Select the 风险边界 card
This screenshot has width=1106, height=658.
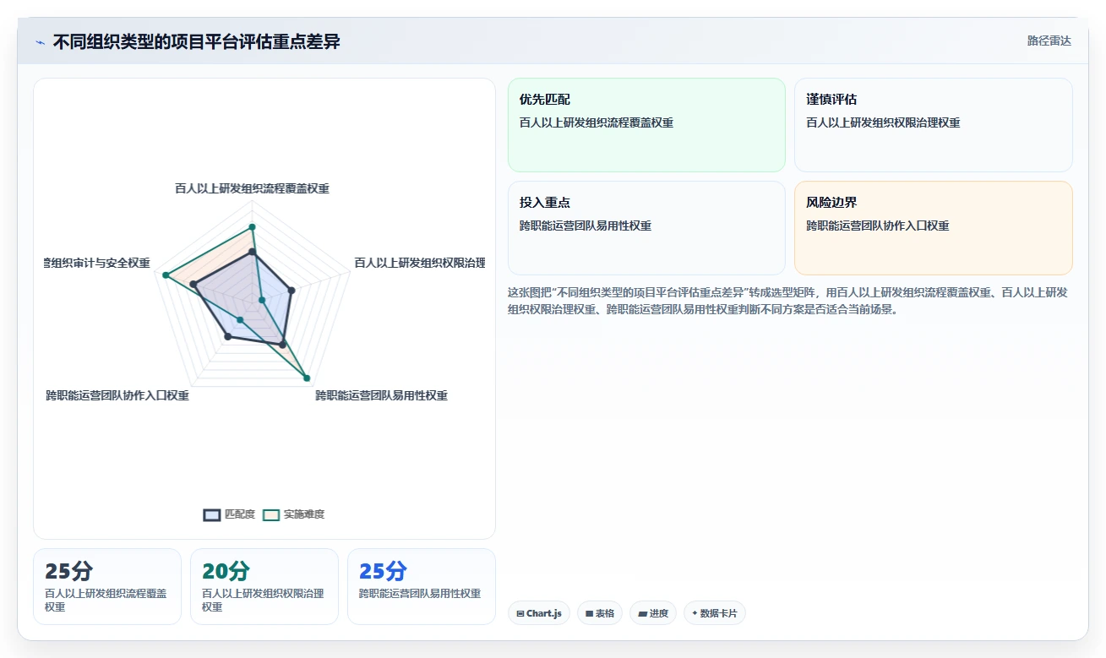tap(934, 228)
